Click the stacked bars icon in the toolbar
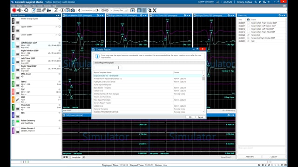This screenshot has width=298, height=167. [39, 10]
